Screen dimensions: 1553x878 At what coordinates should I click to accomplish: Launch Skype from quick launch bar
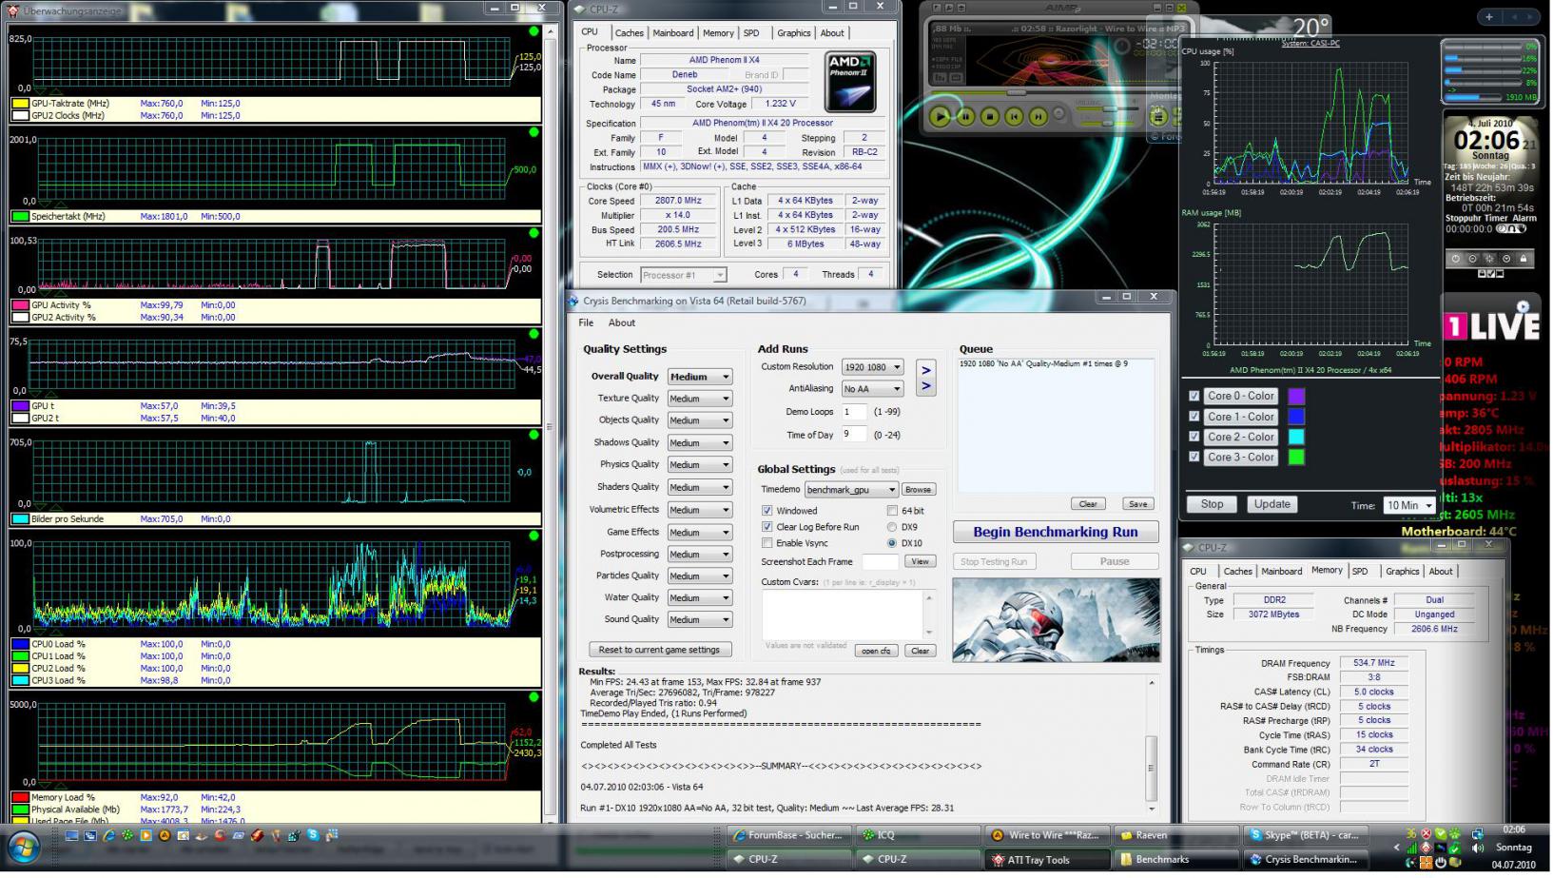pyautogui.click(x=314, y=835)
